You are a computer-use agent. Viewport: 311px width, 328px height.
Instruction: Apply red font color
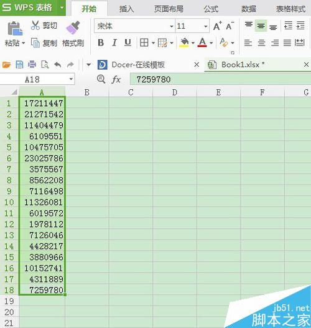click(x=202, y=42)
